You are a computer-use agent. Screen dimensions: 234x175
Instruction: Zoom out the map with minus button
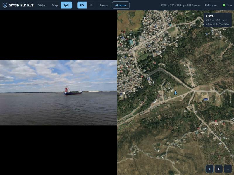point(228,169)
